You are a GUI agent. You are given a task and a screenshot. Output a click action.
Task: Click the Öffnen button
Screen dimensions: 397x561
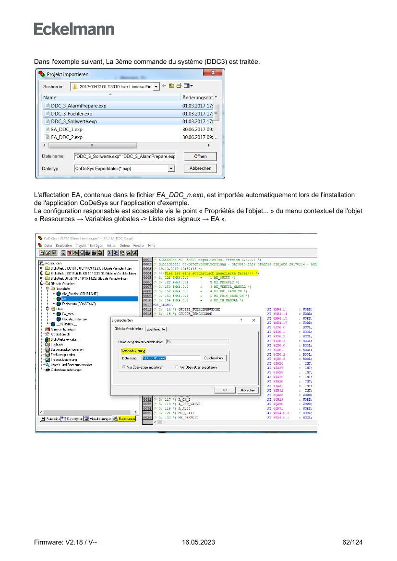point(200,156)
